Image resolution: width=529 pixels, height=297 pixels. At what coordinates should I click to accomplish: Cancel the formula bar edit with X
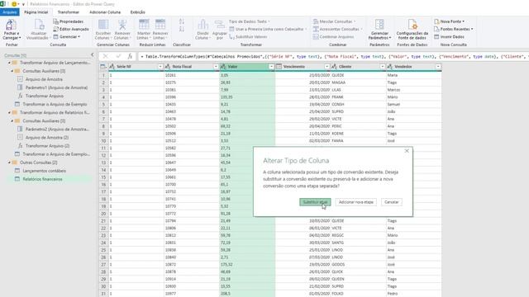click(106, 57)
